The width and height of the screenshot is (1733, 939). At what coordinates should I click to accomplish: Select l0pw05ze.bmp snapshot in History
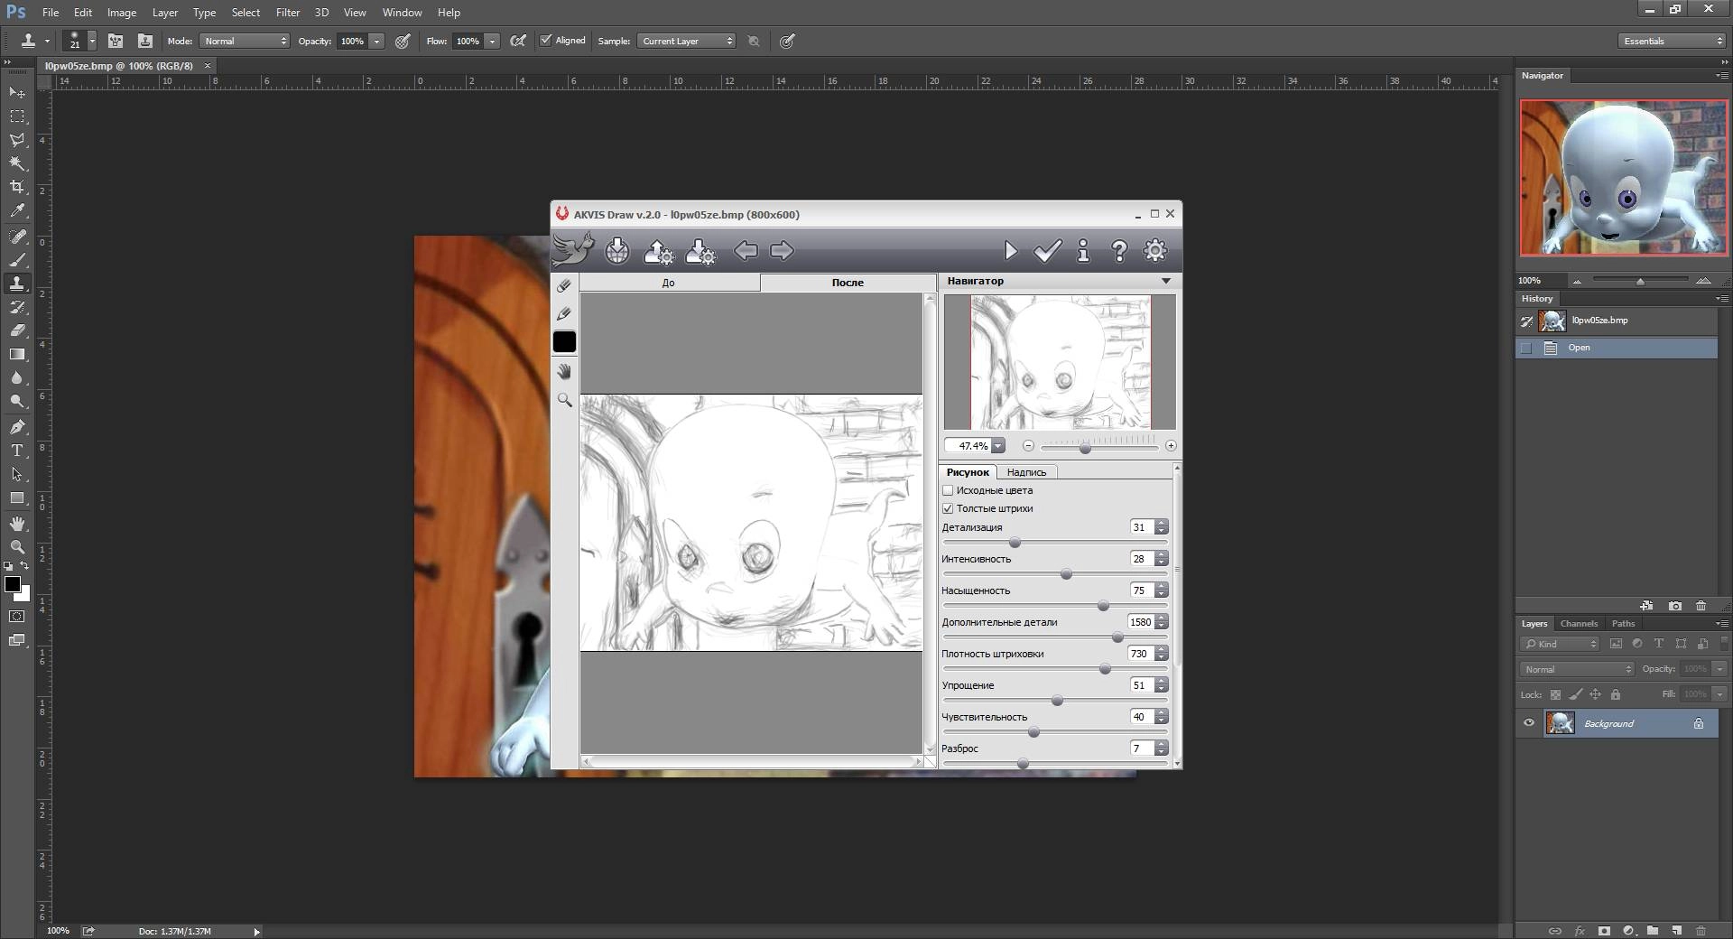(x=1617, y=321)
